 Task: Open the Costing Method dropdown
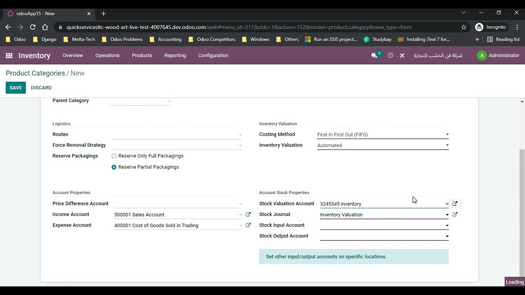[383, 134]
